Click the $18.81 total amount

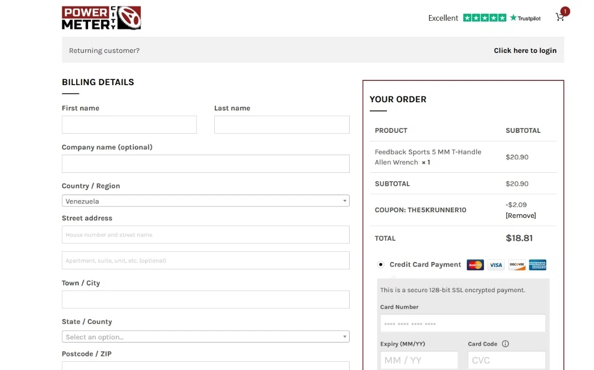pos(519,238)
